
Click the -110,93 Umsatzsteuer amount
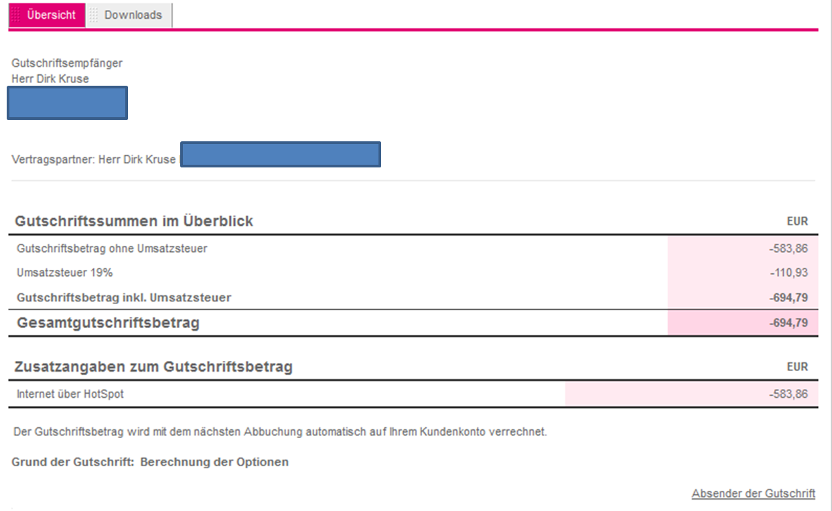click(788, 273)
